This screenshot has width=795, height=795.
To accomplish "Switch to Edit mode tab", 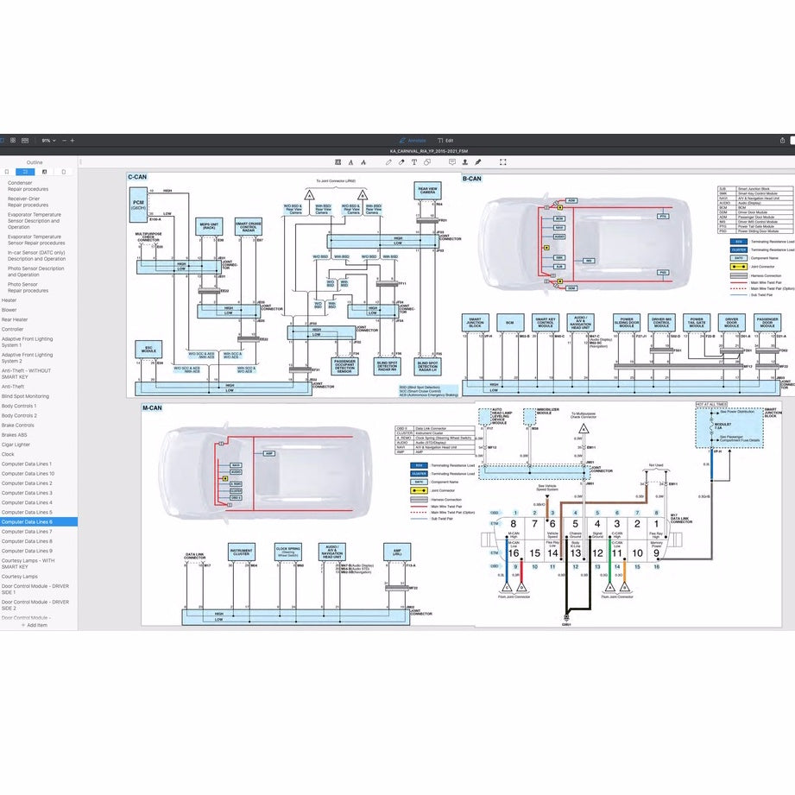I will (x=445, y=140).
